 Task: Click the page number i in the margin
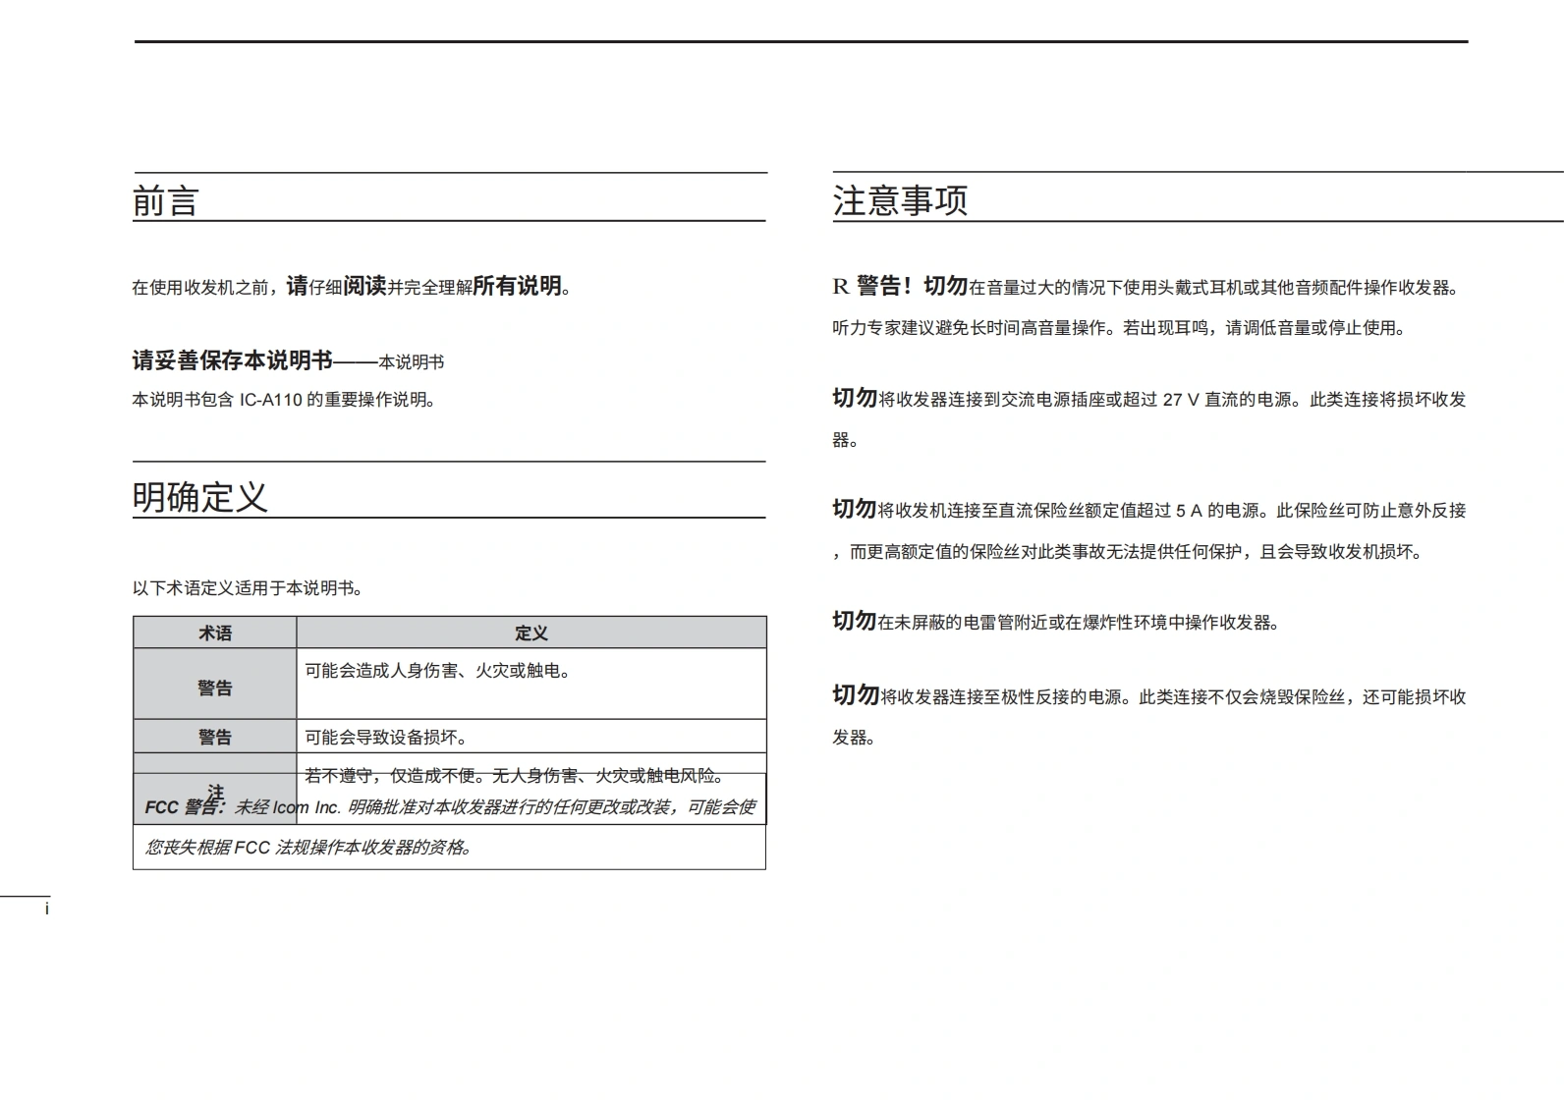click(46, 909)
